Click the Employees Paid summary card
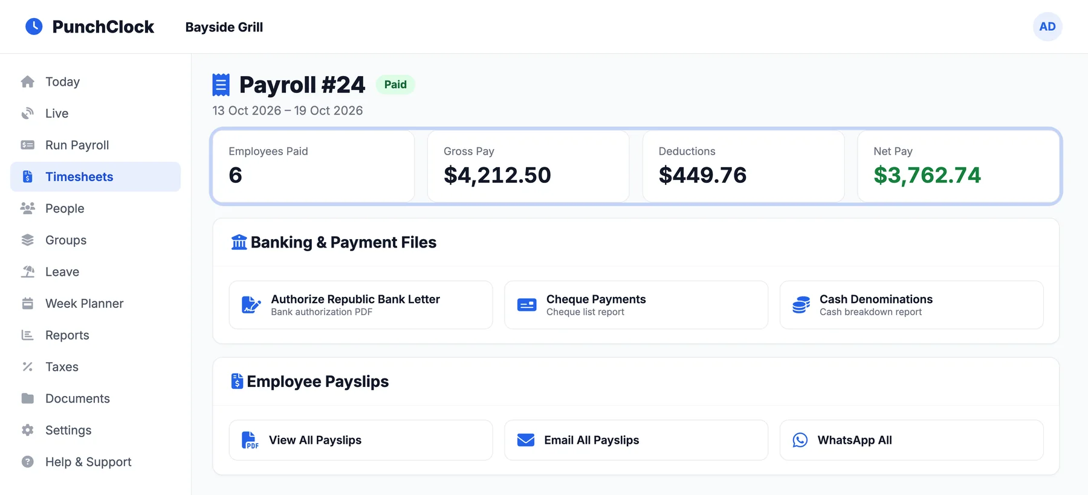Image resolution: width=1088 pixels, height=495 pixels. 314,167
